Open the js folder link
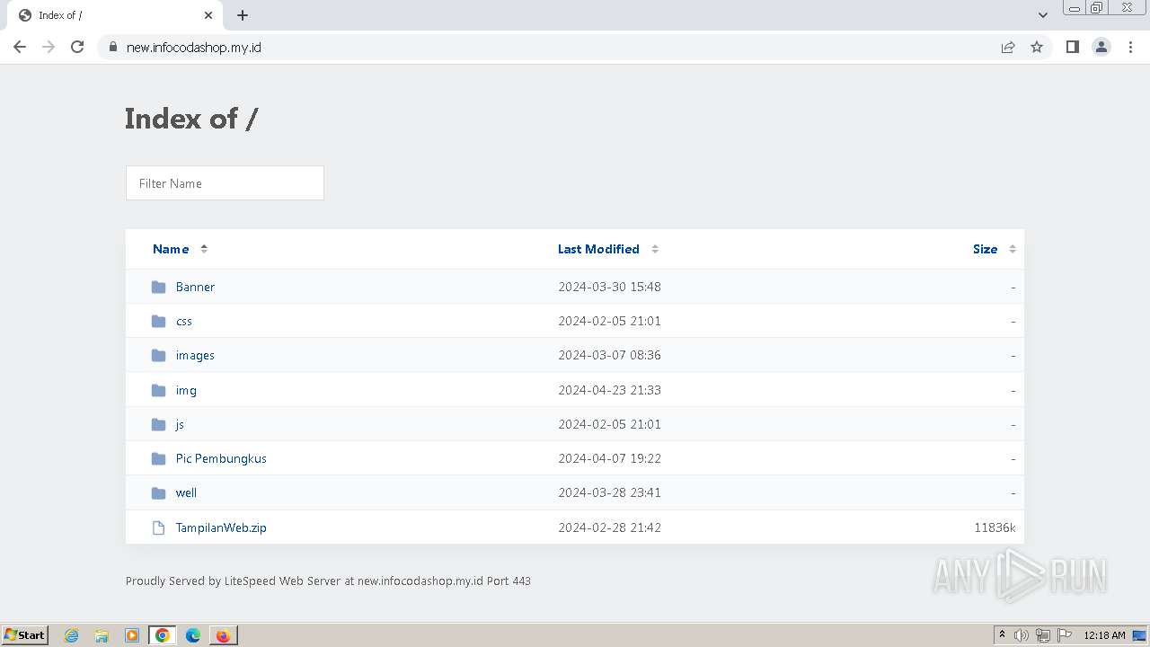1150x647 pixels. [x=180, y=424]
